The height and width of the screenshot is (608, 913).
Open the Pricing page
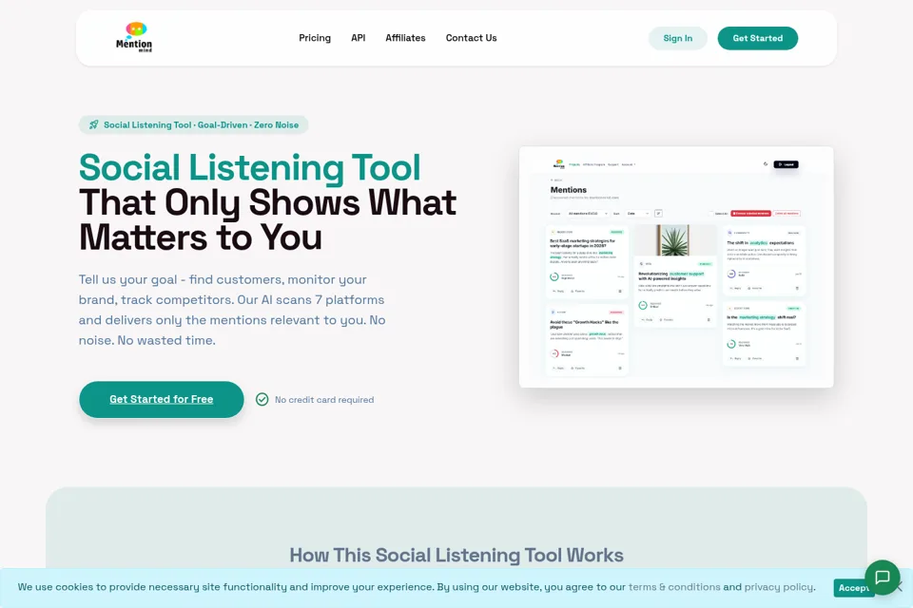(315, 38)
